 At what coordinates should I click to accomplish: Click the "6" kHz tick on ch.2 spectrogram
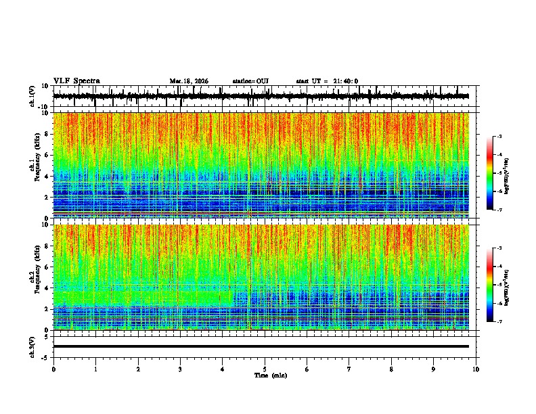click(47, 267)
